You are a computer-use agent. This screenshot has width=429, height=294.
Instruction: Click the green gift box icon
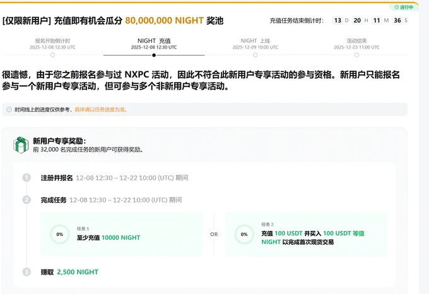[21, 145]
